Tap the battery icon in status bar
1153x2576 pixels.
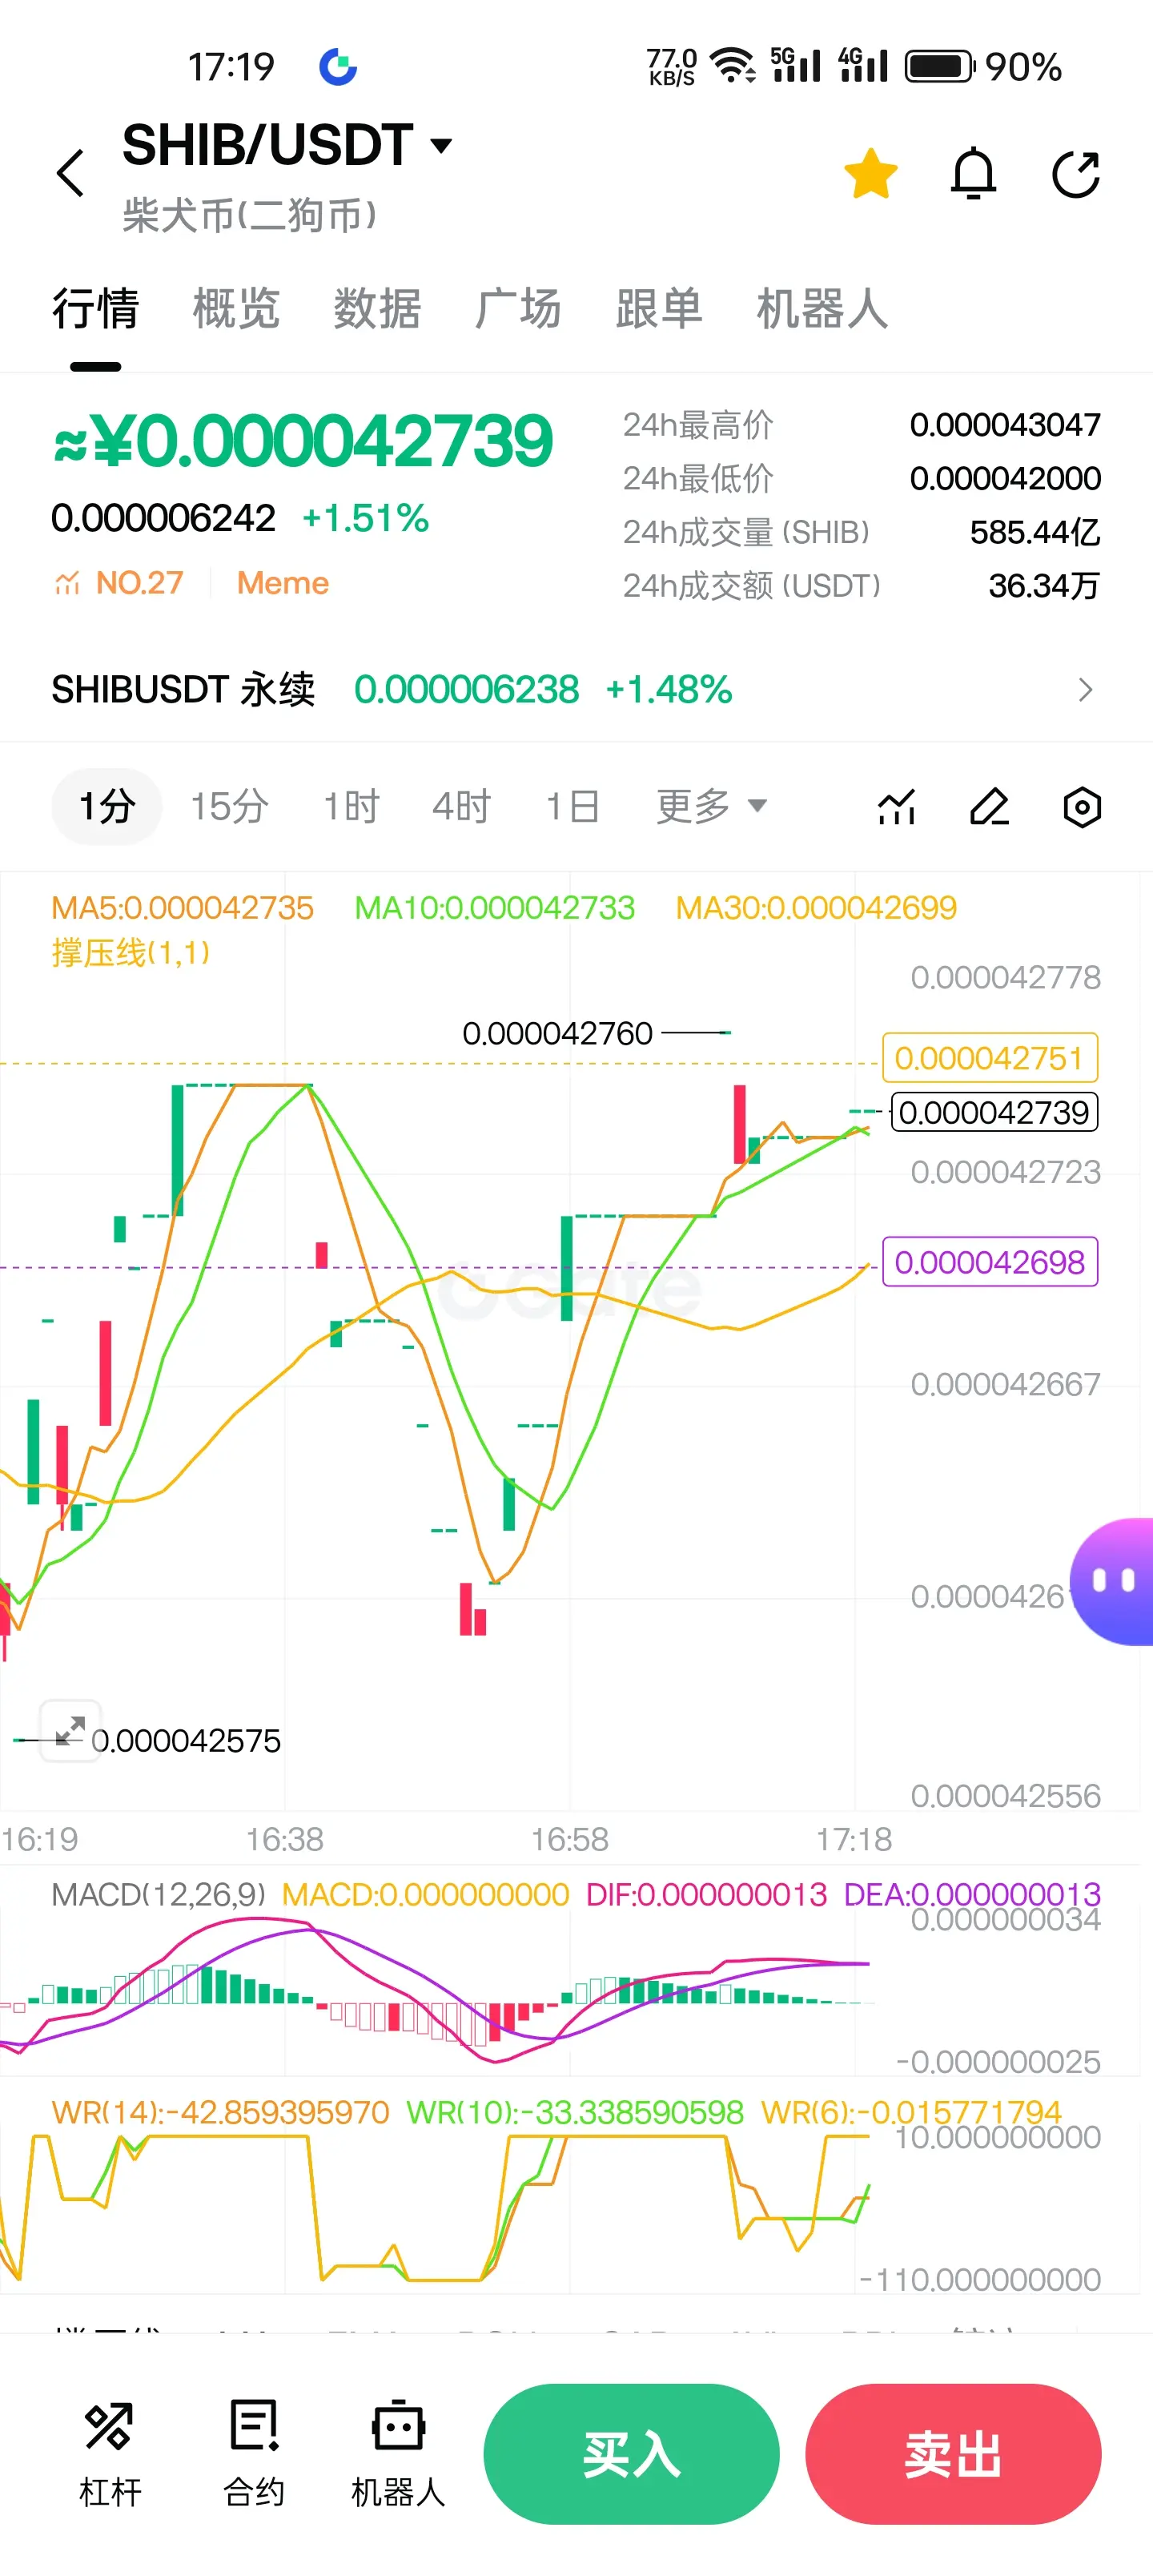coord(939,66)
